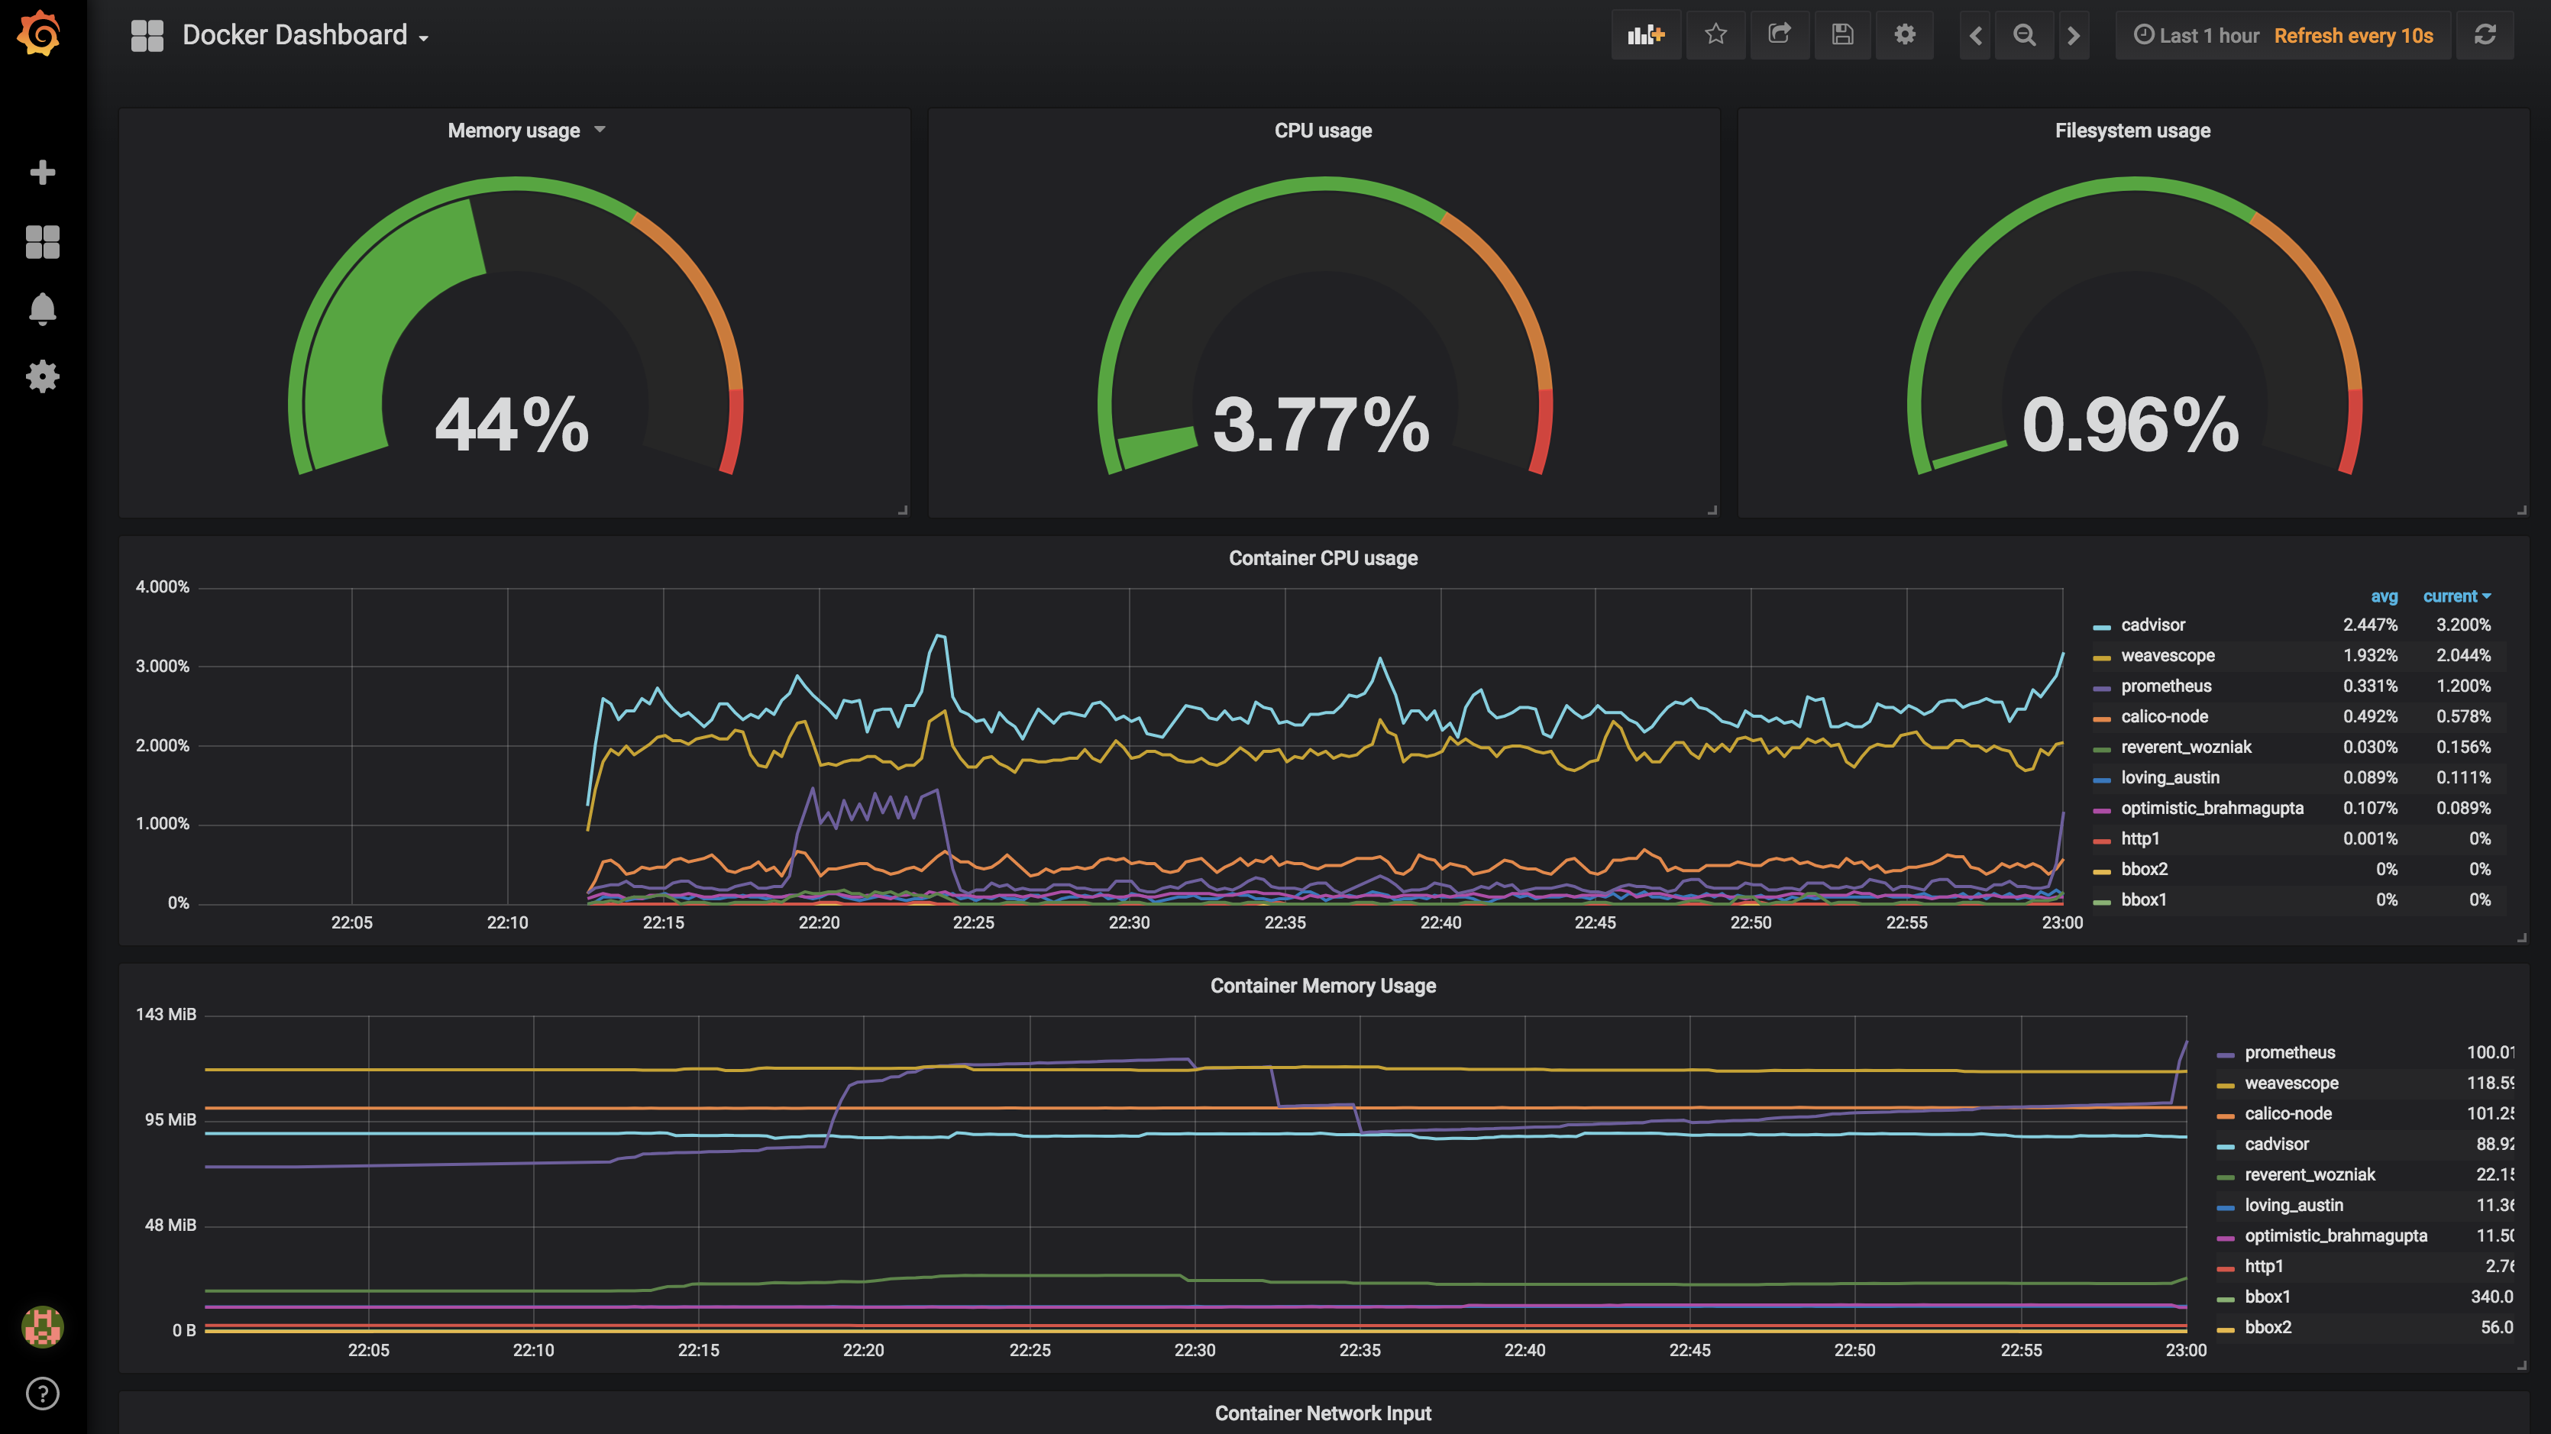This screenshot has width=2551, height=1434.
Task: Click the 44% memory gauge value
Action: coord(512,425)
